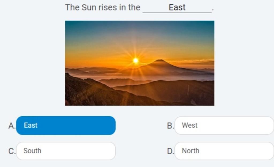
Task: Pick the South answer option
Action: point(66,151)
